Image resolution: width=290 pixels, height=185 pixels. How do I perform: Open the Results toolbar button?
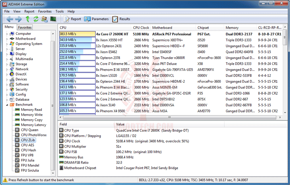point(121,19)
